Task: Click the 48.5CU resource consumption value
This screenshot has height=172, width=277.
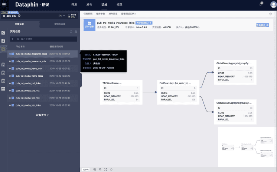Action: pos(167,27)
